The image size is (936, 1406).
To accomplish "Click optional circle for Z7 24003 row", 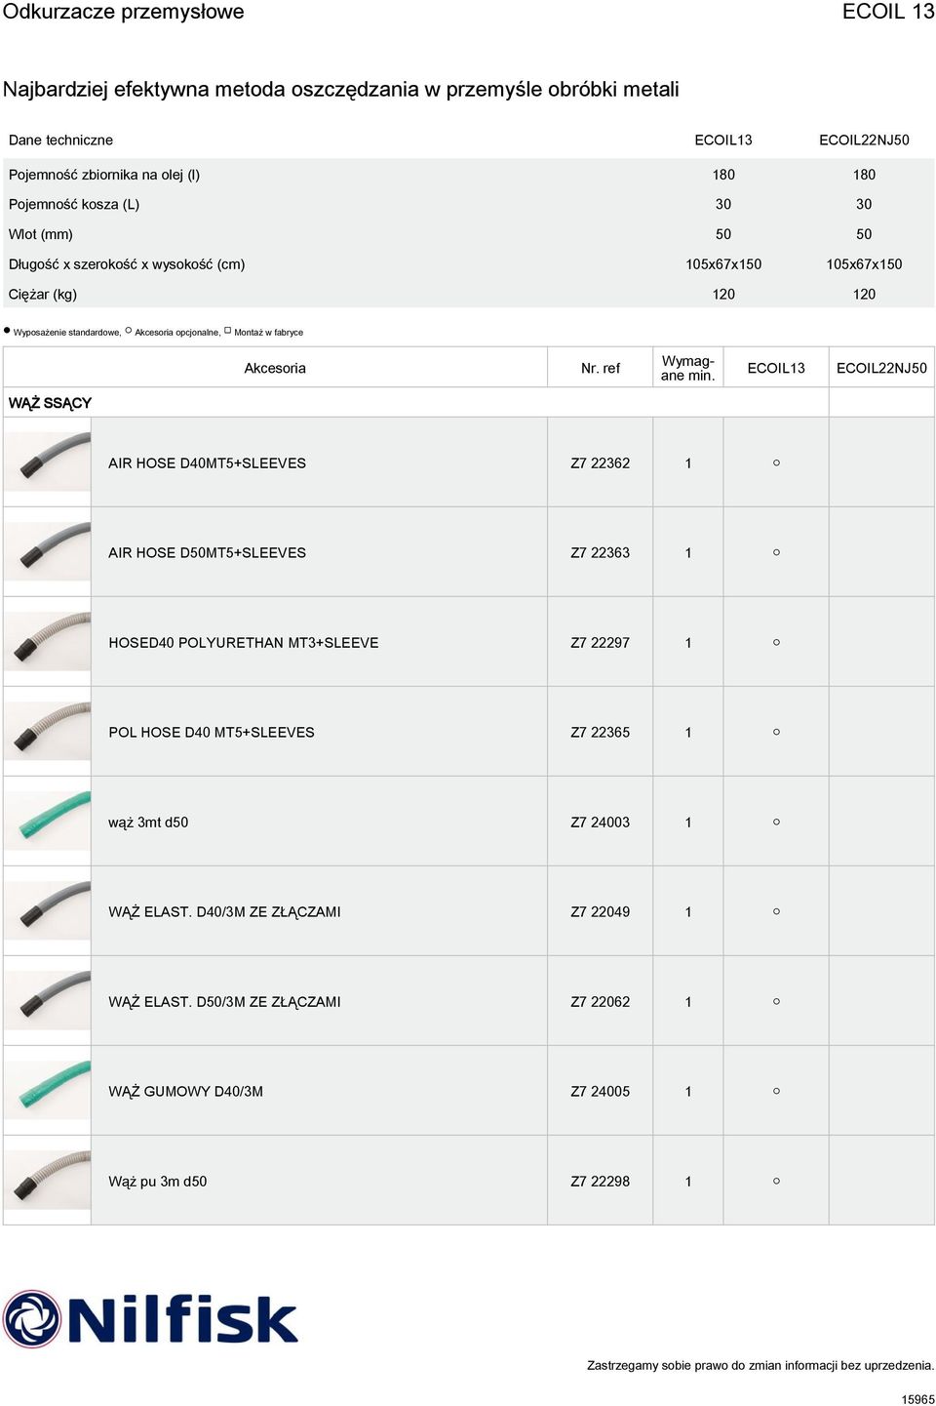I will pyautogui.click(x=776, y=822).
